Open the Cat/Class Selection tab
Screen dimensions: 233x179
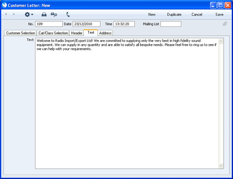coord(53,33)
